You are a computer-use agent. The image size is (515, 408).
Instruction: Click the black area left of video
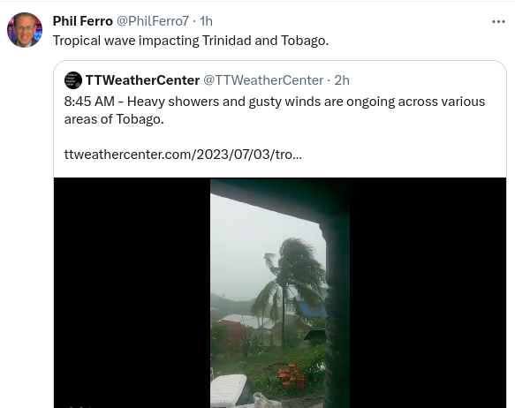click(x=132, y=293)
